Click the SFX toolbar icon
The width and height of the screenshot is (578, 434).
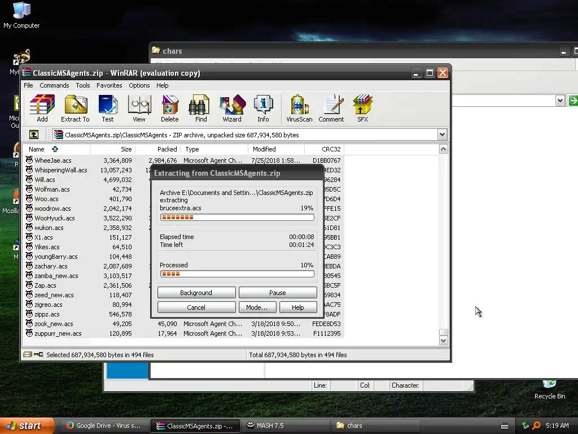pyautogui.click(x=362, y=108)
